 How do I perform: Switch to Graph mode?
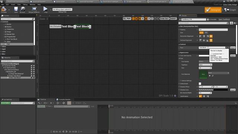[x=230, y=10]
